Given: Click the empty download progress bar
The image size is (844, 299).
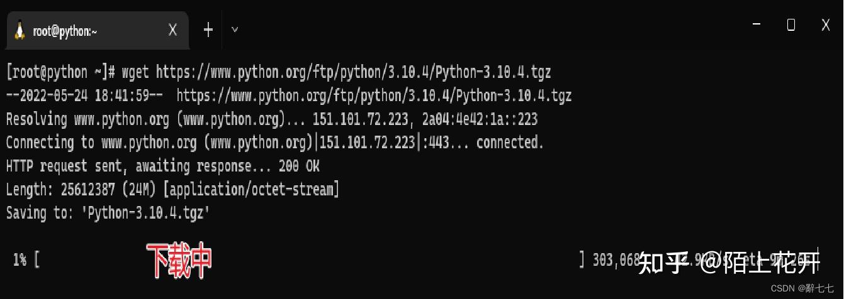Looking at the screenshot, I should [x=310, y=259].
